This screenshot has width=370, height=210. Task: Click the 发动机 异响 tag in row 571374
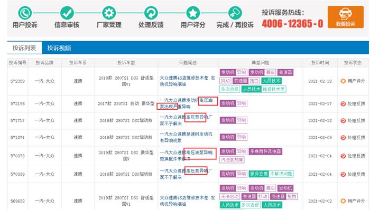tap(234, 137)
